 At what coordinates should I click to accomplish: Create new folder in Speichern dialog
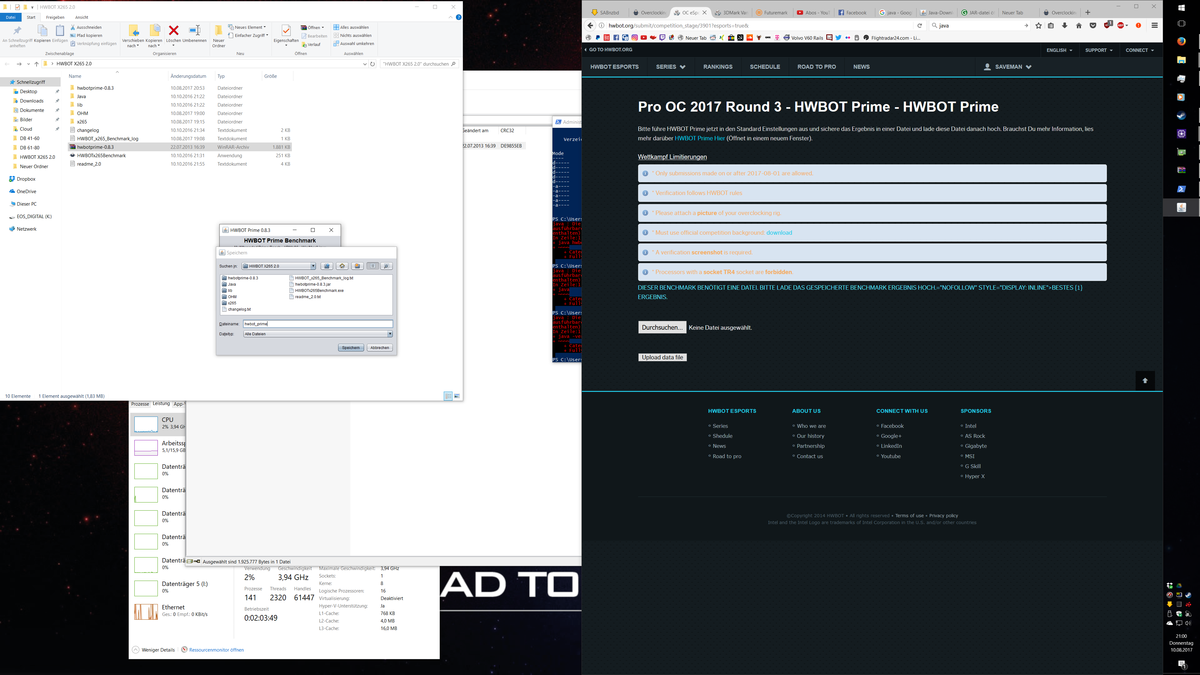tap(357, 266)
